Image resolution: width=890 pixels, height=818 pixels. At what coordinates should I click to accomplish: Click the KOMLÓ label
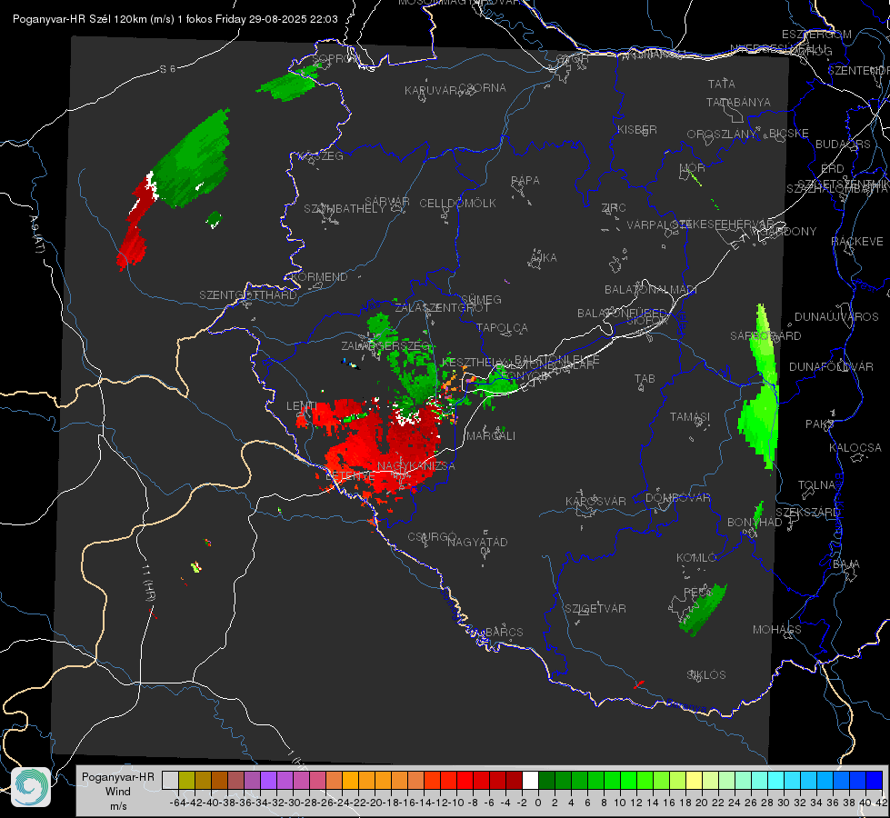point(696,558)
